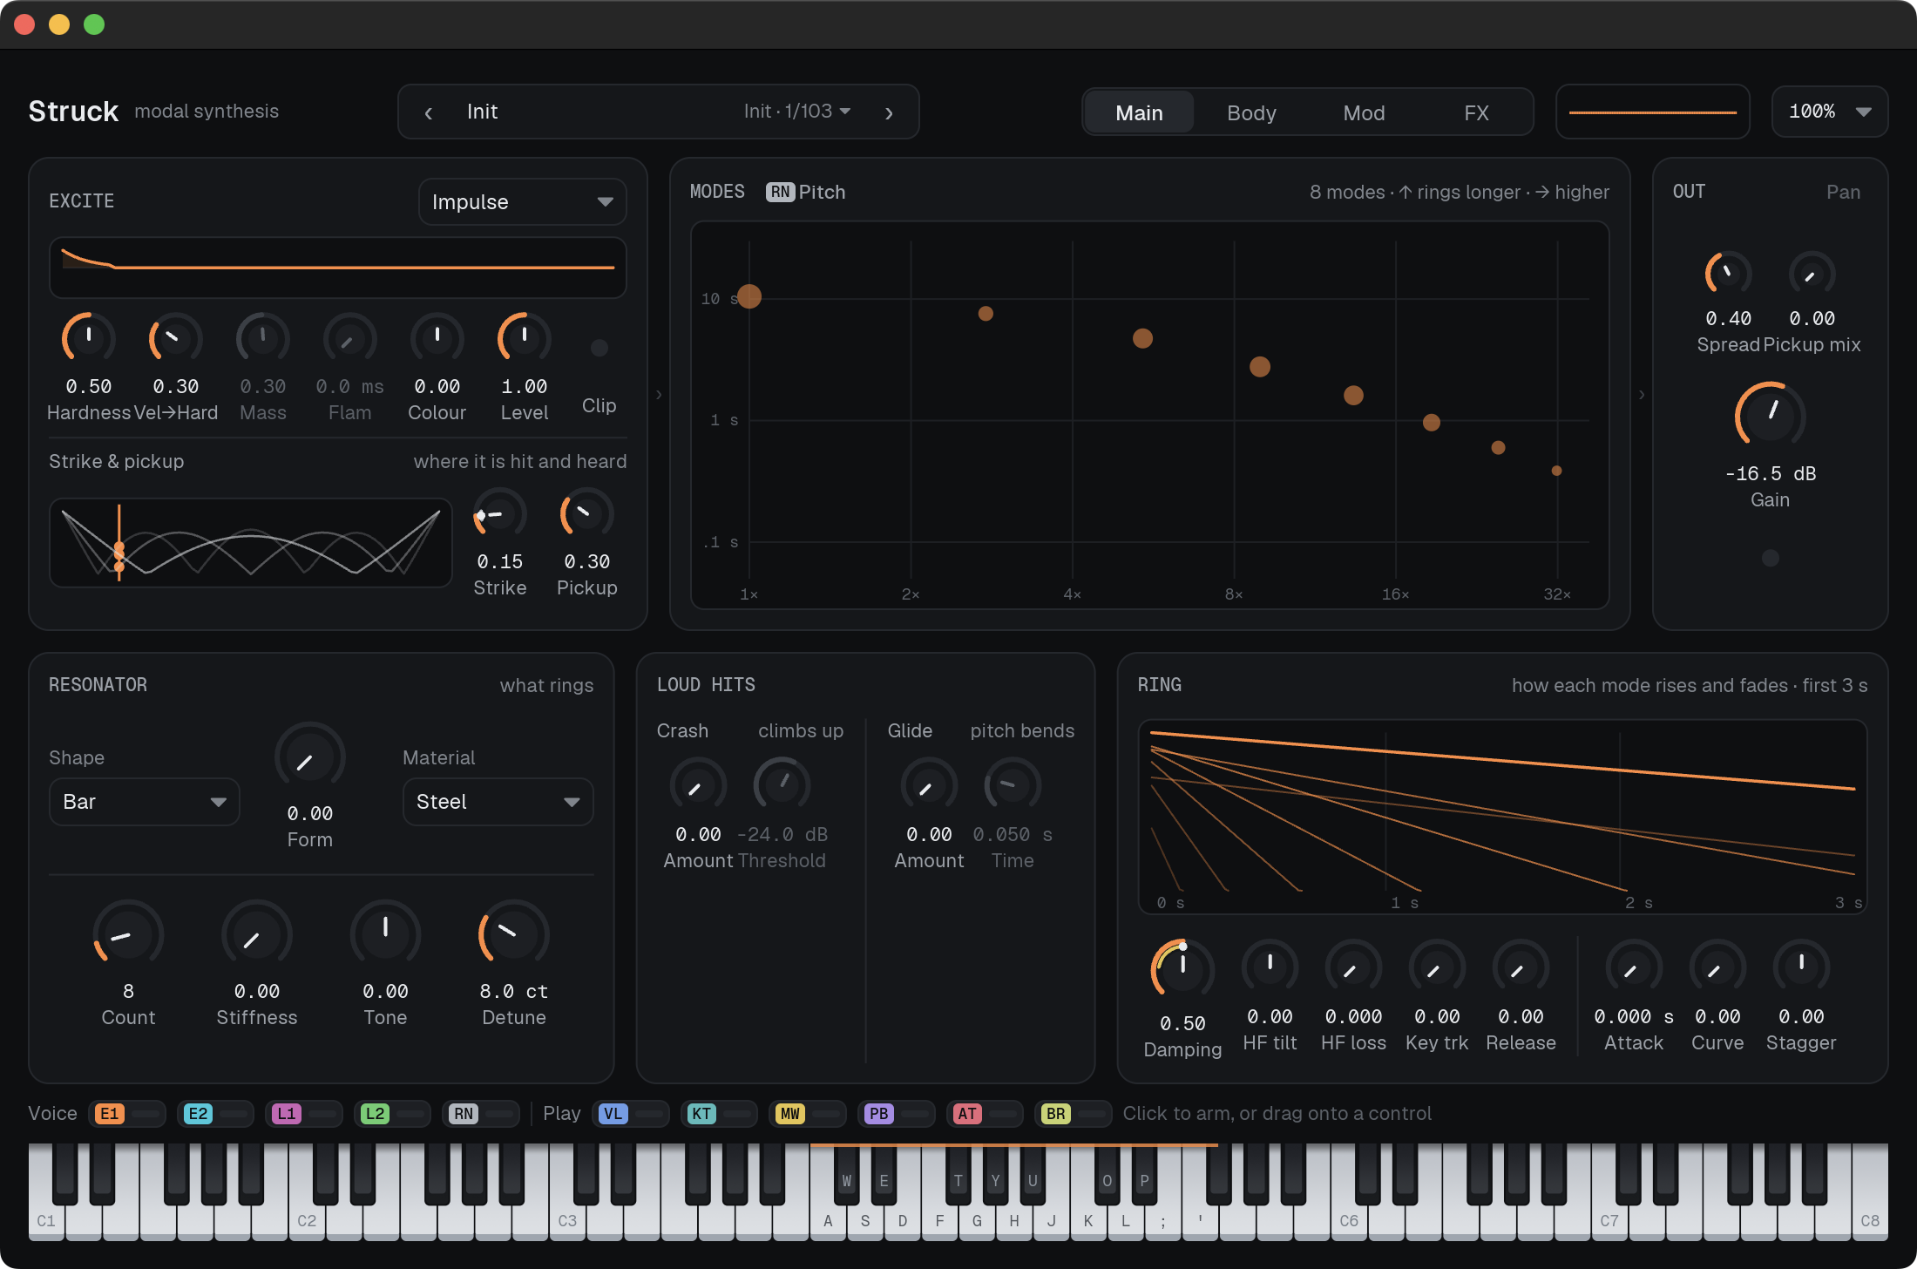Click the Init preset name

tap(482, 112)
